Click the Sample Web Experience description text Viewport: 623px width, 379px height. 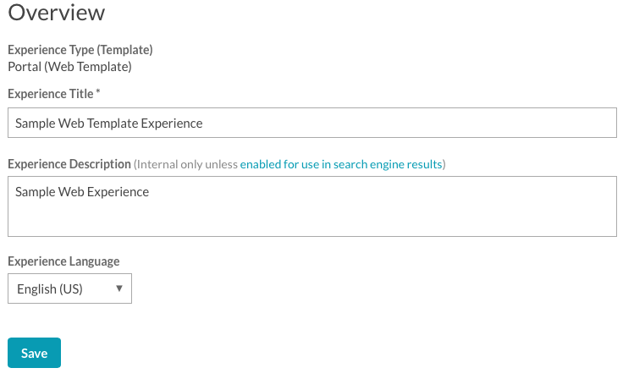(82, 192)
